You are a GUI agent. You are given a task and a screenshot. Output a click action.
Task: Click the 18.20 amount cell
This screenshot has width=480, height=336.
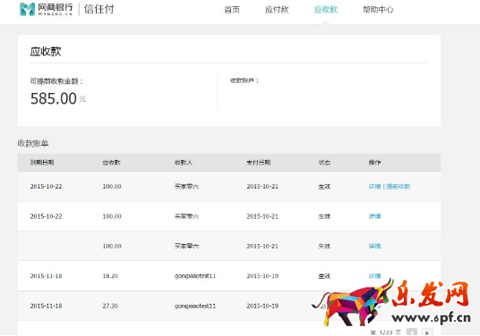[x=110, y=276]
